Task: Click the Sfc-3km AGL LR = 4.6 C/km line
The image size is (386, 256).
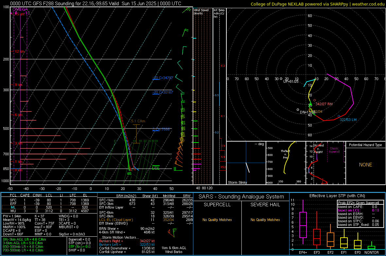Action: coord(25,239)
